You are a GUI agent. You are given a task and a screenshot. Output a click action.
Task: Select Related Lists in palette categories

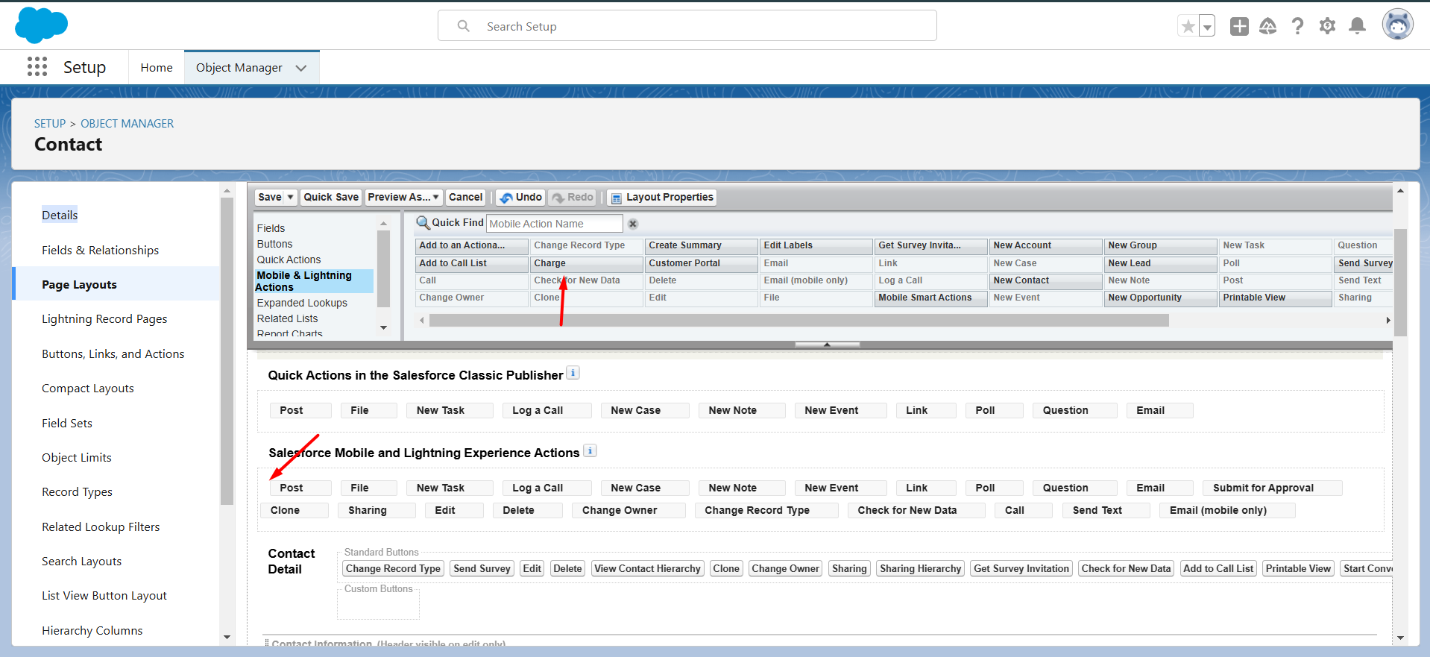288,318
